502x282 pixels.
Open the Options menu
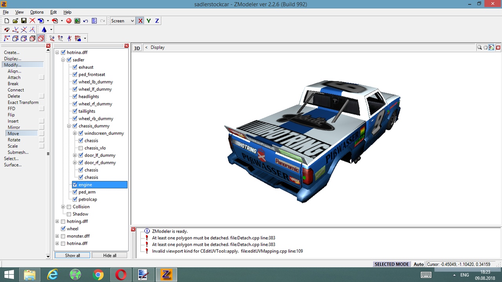(x=37, y=12)
